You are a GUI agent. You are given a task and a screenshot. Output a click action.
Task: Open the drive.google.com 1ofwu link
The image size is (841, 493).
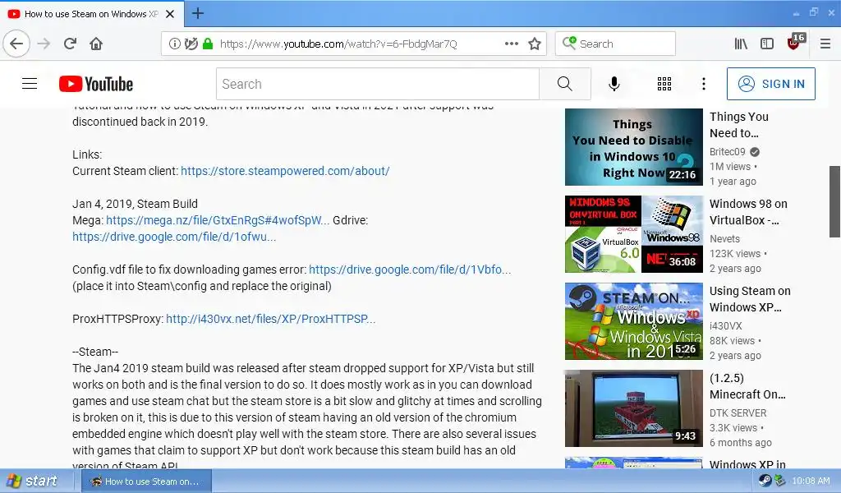pos(174,237)
